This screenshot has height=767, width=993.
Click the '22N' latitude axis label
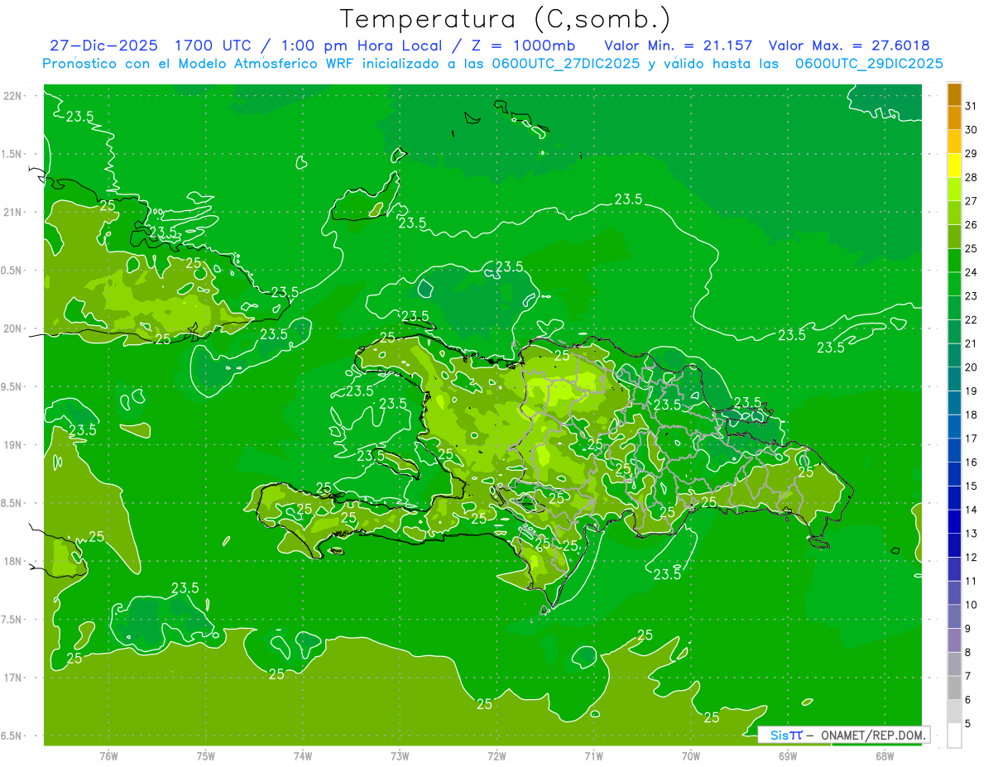click(x=12, y=96)
